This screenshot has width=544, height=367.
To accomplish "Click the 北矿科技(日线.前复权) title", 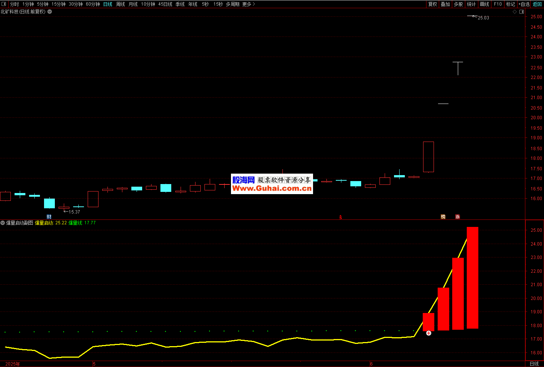I will click(23, 12).
